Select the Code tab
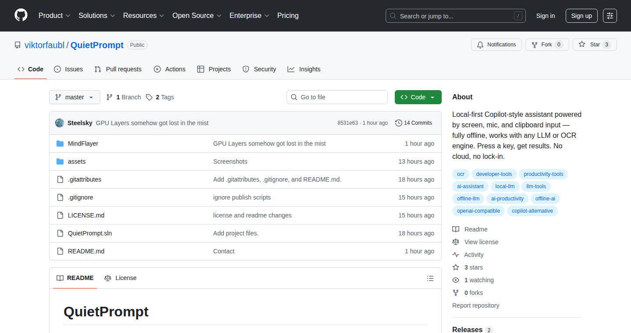The width and height of the screenshot is (631, 333). 31,69
